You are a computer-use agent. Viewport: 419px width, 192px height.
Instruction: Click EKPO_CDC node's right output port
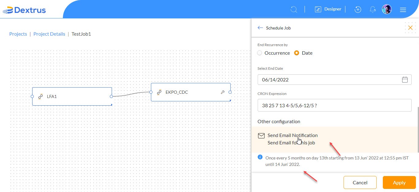pyautogui.click(x=230, y=92)
